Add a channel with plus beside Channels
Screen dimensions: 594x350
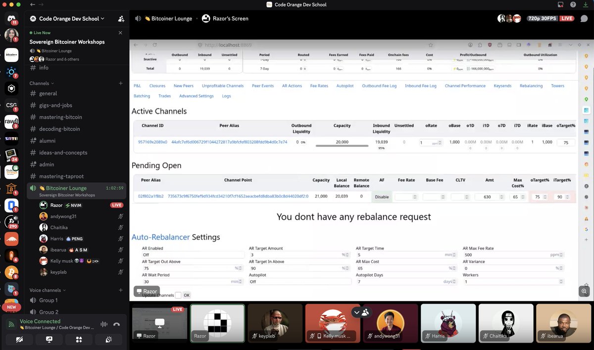(120, 83)
